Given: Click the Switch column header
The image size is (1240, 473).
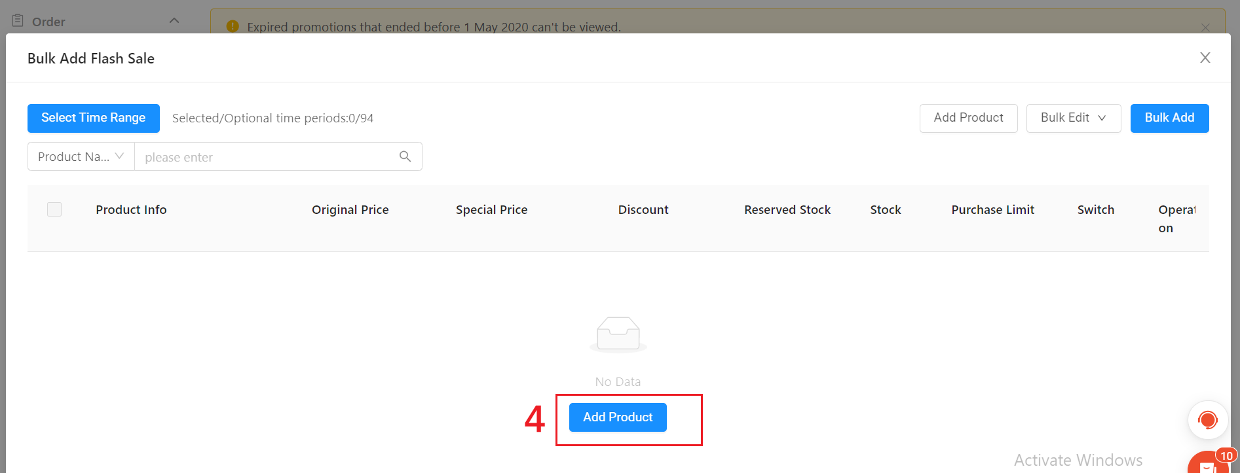Looking at the screenshot, I should click(x=1095, y=209).
